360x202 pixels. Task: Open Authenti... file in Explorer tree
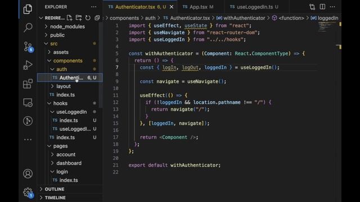(x=70, y=77)
